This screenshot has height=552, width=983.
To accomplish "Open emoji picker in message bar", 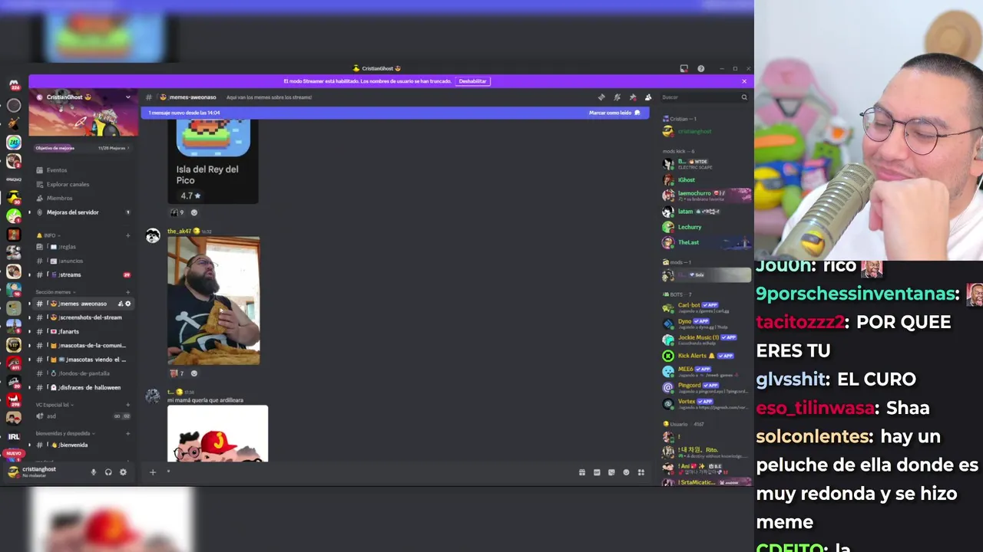I will [626, 472].
